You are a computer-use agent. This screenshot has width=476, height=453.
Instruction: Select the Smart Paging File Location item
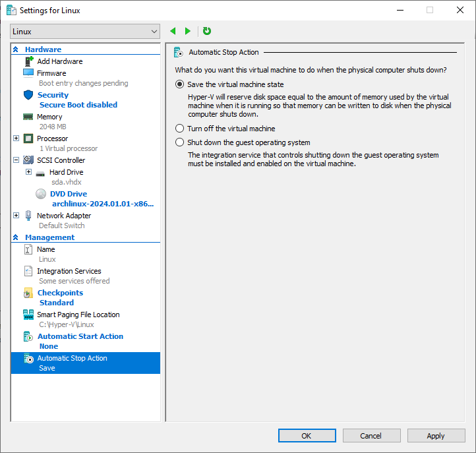78,315
